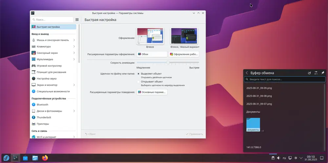Click the show desktop button in taskbar
This screenshot has width=328, height=163.
[x=322, y=158]
